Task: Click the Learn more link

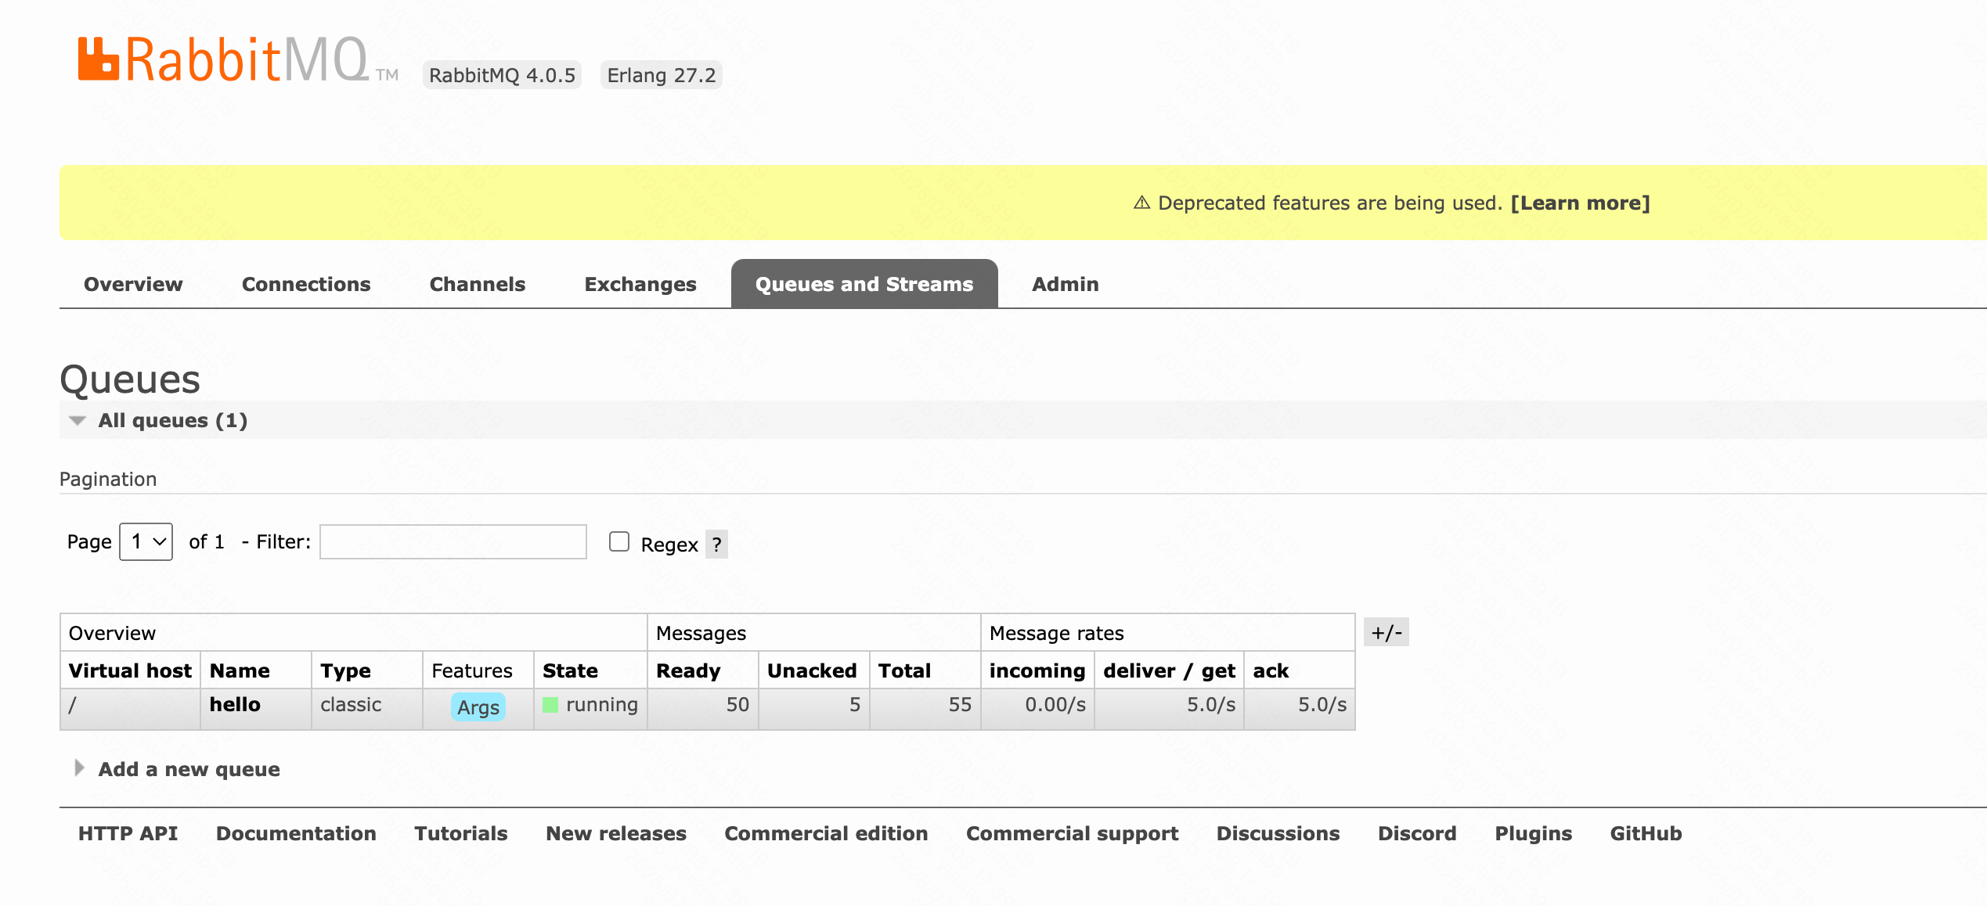Action: [1580, 203]
